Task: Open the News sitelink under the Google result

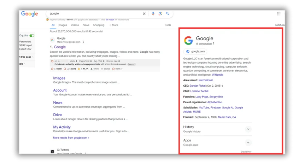Action: click(58, 102)
